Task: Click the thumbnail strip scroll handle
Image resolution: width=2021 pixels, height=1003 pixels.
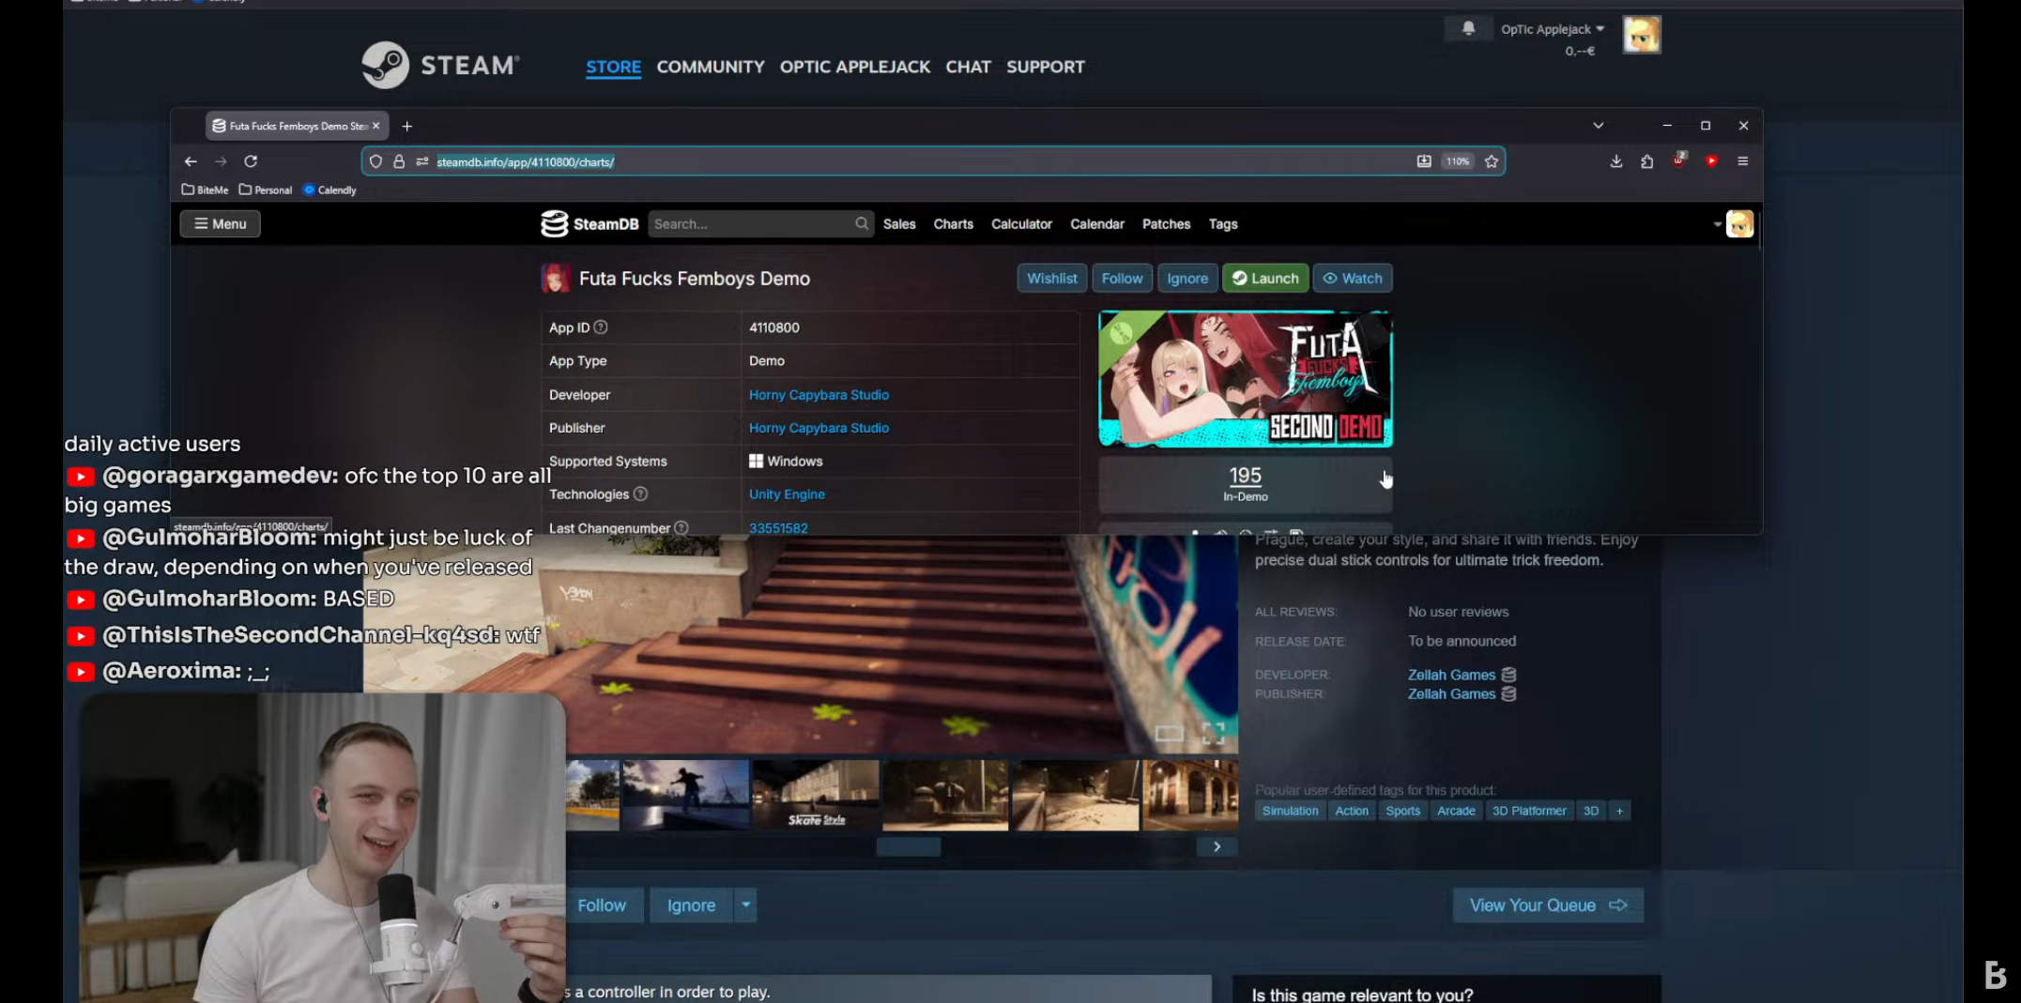Action: point(909,846)
